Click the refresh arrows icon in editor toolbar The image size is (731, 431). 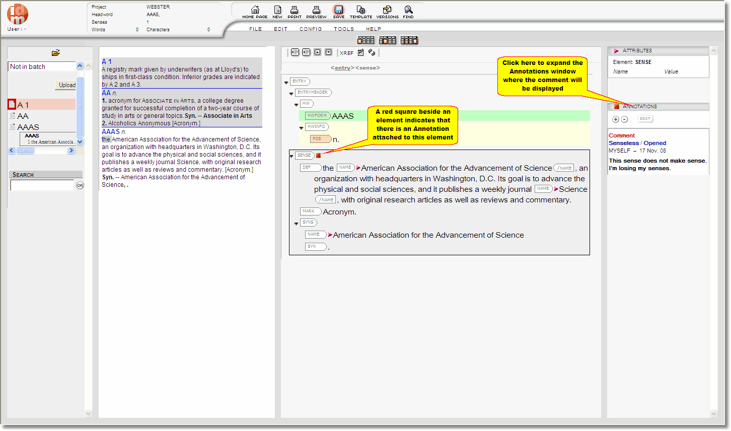372,52
